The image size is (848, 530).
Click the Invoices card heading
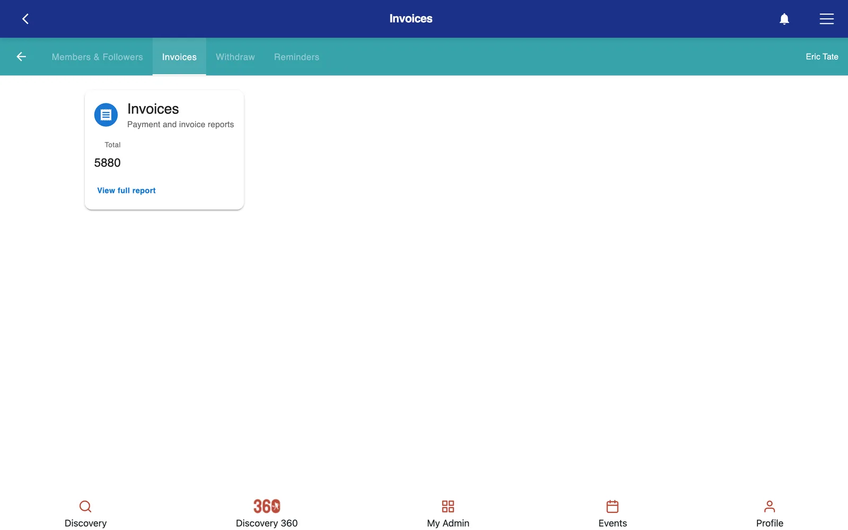(153, 109)
